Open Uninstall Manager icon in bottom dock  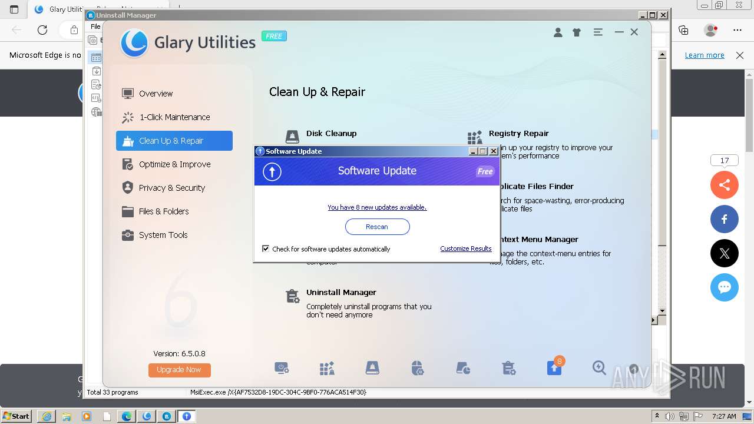(509, 368)
